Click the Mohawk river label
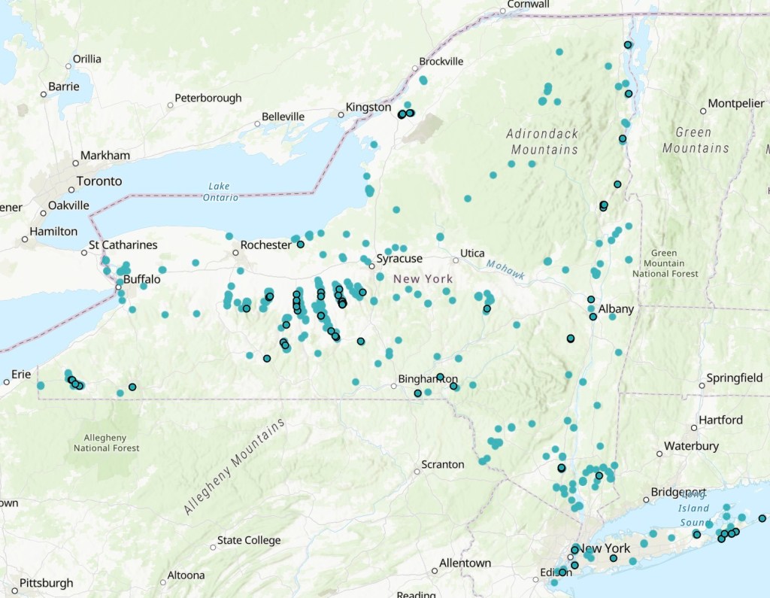This screenshot has height=598, width=770. [x=505, y=269]
